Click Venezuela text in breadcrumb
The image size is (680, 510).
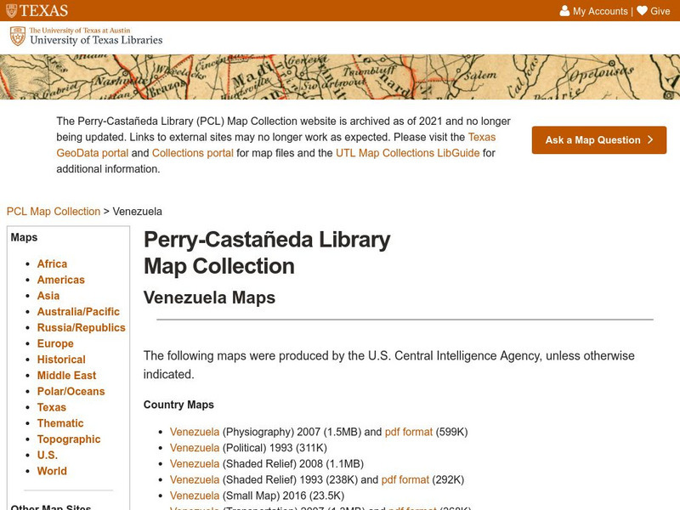coord(137,211)
